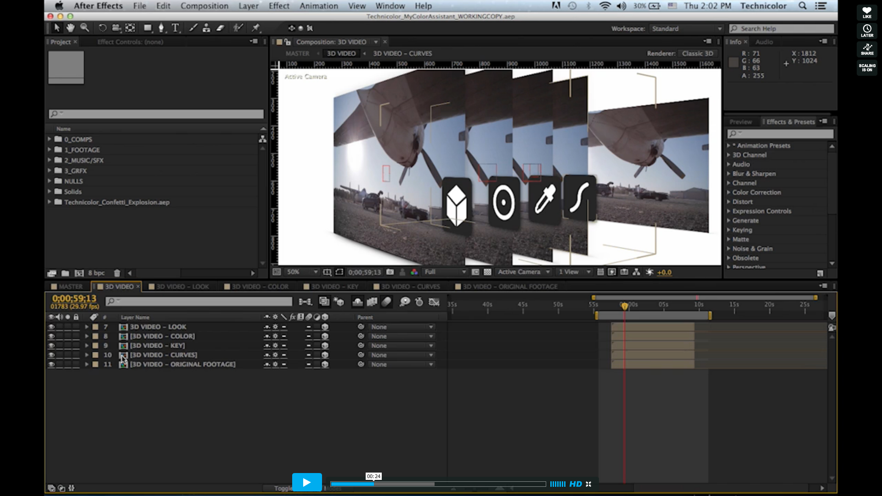Switch to the MASTER timeline tab

click(67, 287)
